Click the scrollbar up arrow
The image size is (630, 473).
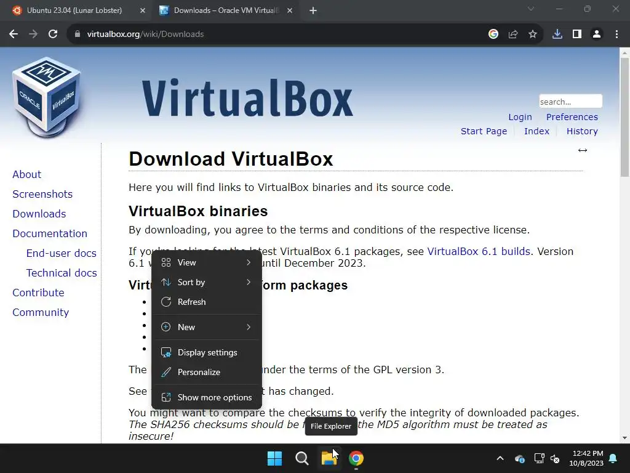click(x=624, y=52)
